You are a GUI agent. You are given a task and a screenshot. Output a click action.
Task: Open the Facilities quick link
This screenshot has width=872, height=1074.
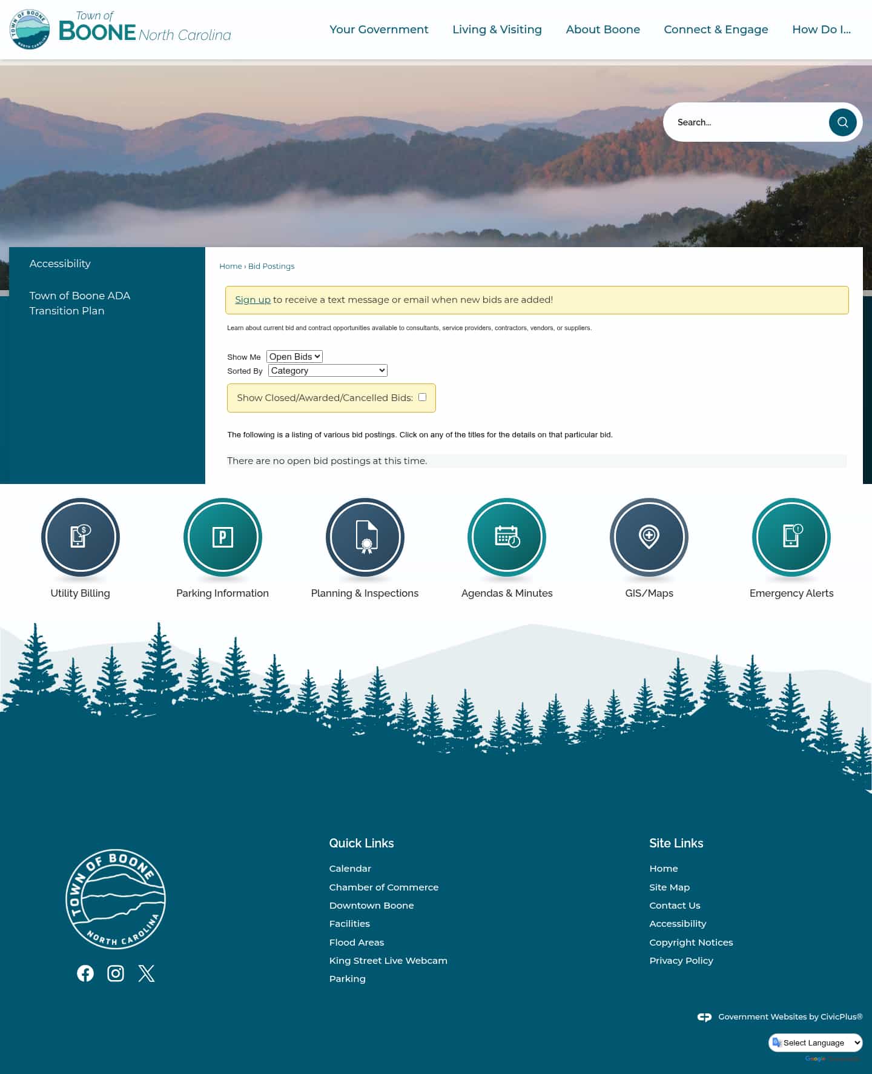pos(349,924)
